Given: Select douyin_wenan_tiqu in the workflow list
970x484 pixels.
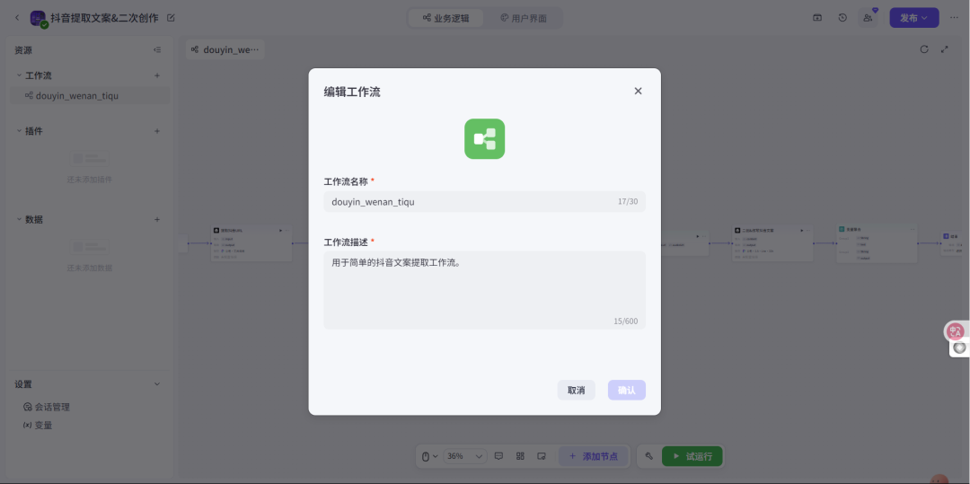Looking at the screenshot, I should (x=90, y=96).
